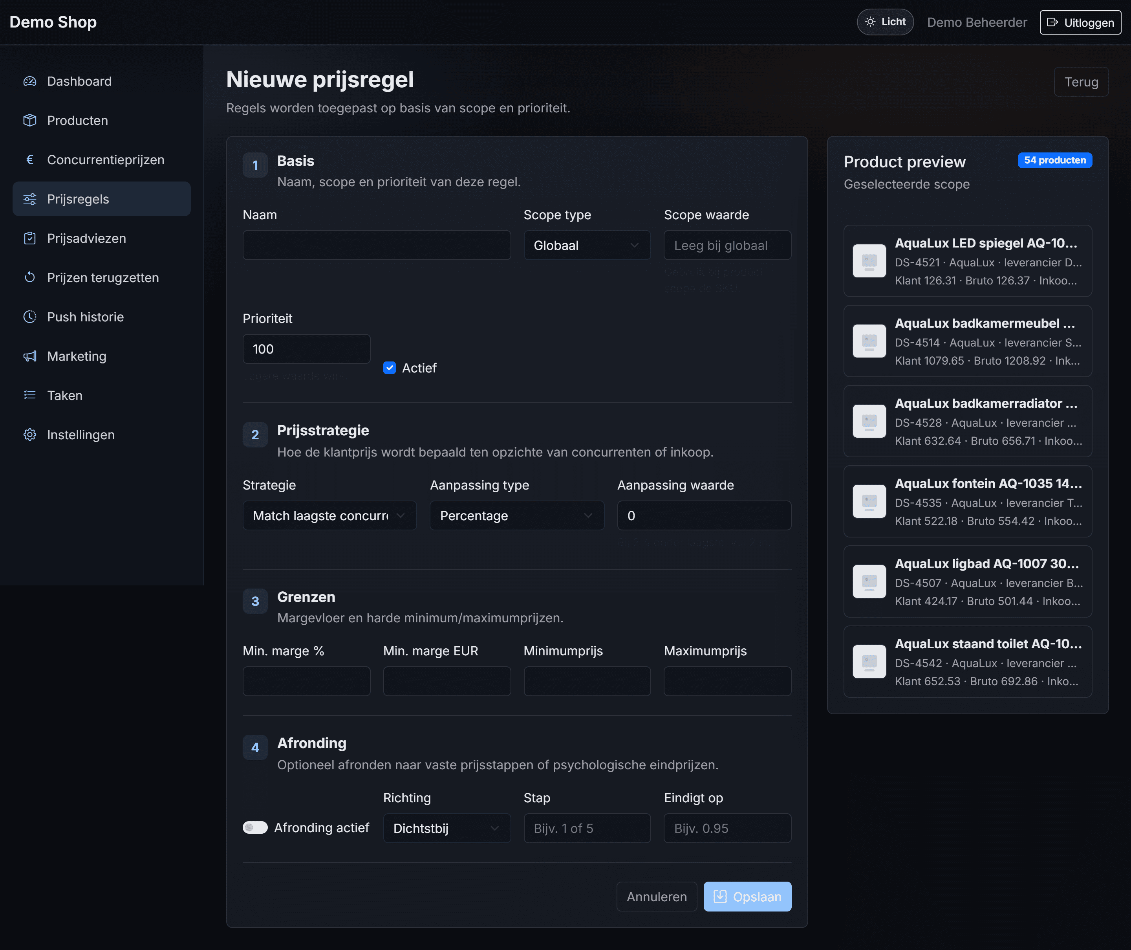Click thumbnail of AquaLux badkamerradiator

869,422
